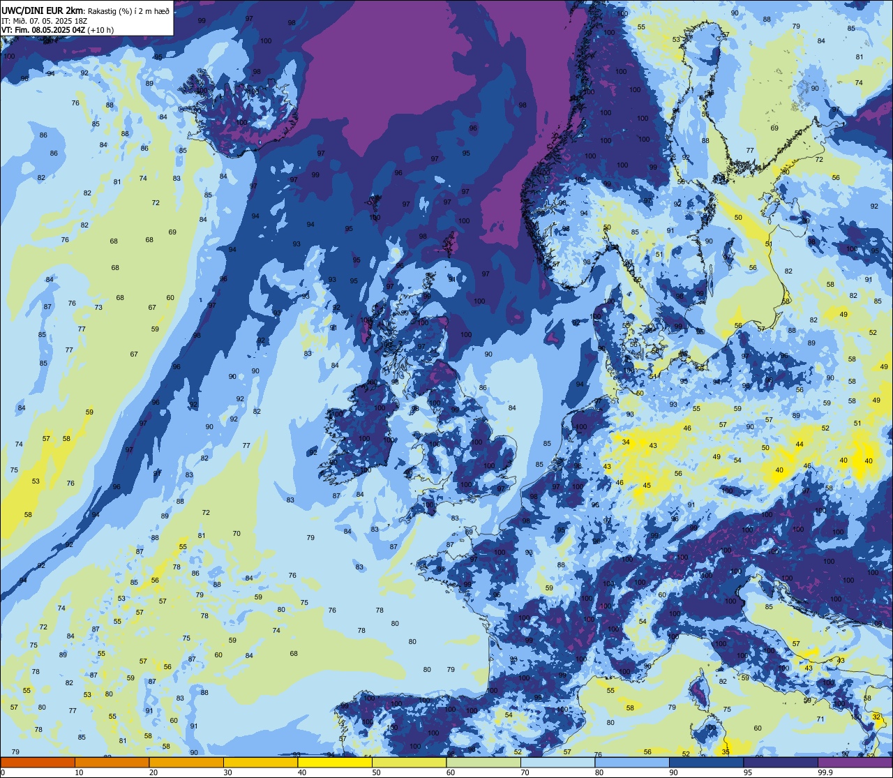Click the legend tick label "99.9"

(x=826, y=772)
